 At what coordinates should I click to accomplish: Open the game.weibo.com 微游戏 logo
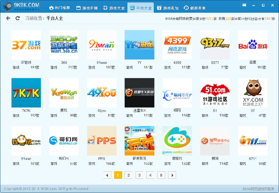pyautogui.click(x=177, y=141)
